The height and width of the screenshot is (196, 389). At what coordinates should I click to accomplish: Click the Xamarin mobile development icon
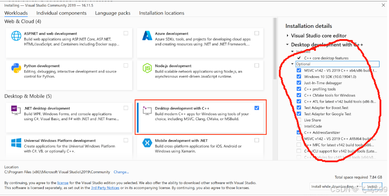147,143
